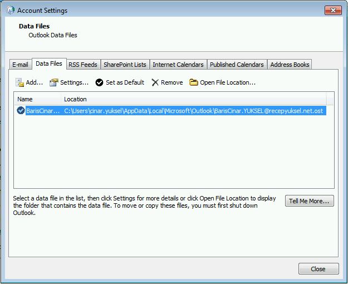Viewport: 348px width, 284px height.
Task: Click the Name column header
Action: [x=38, y=99]
